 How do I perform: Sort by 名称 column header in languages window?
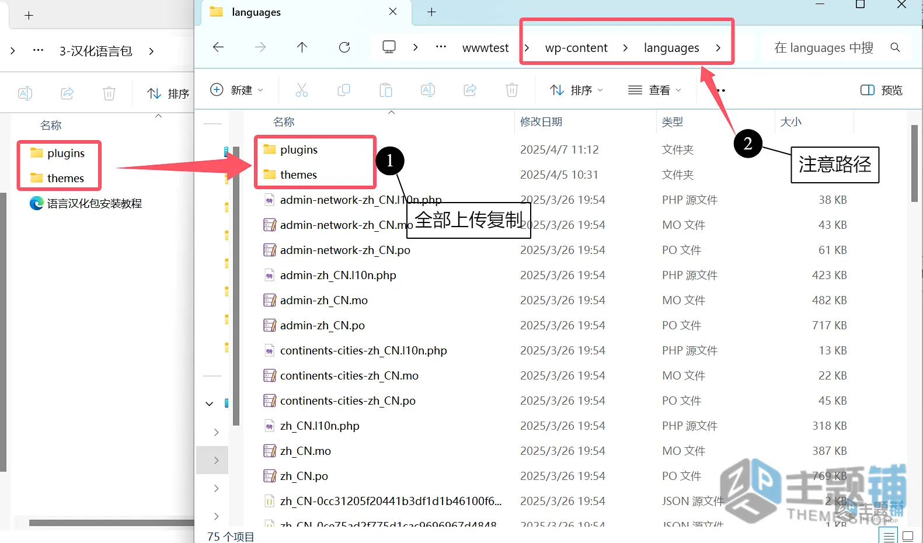click(284, 121)
